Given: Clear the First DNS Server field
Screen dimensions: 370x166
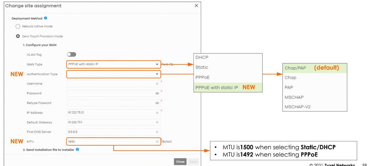Looking at the screenshot, I should tap(157, 132).
